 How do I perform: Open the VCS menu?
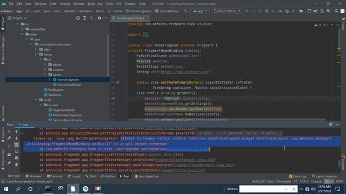pos(119,4)
